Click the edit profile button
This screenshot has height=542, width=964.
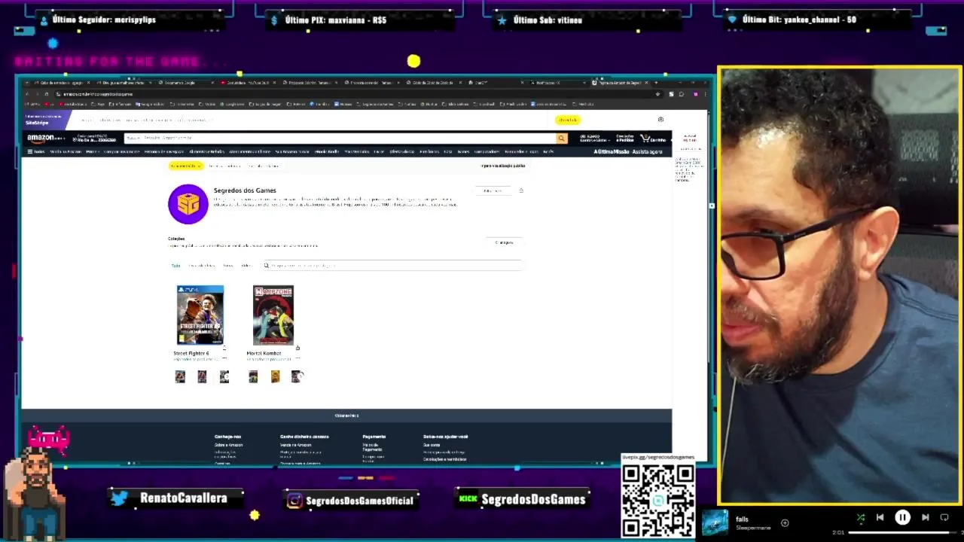(493, 191)
